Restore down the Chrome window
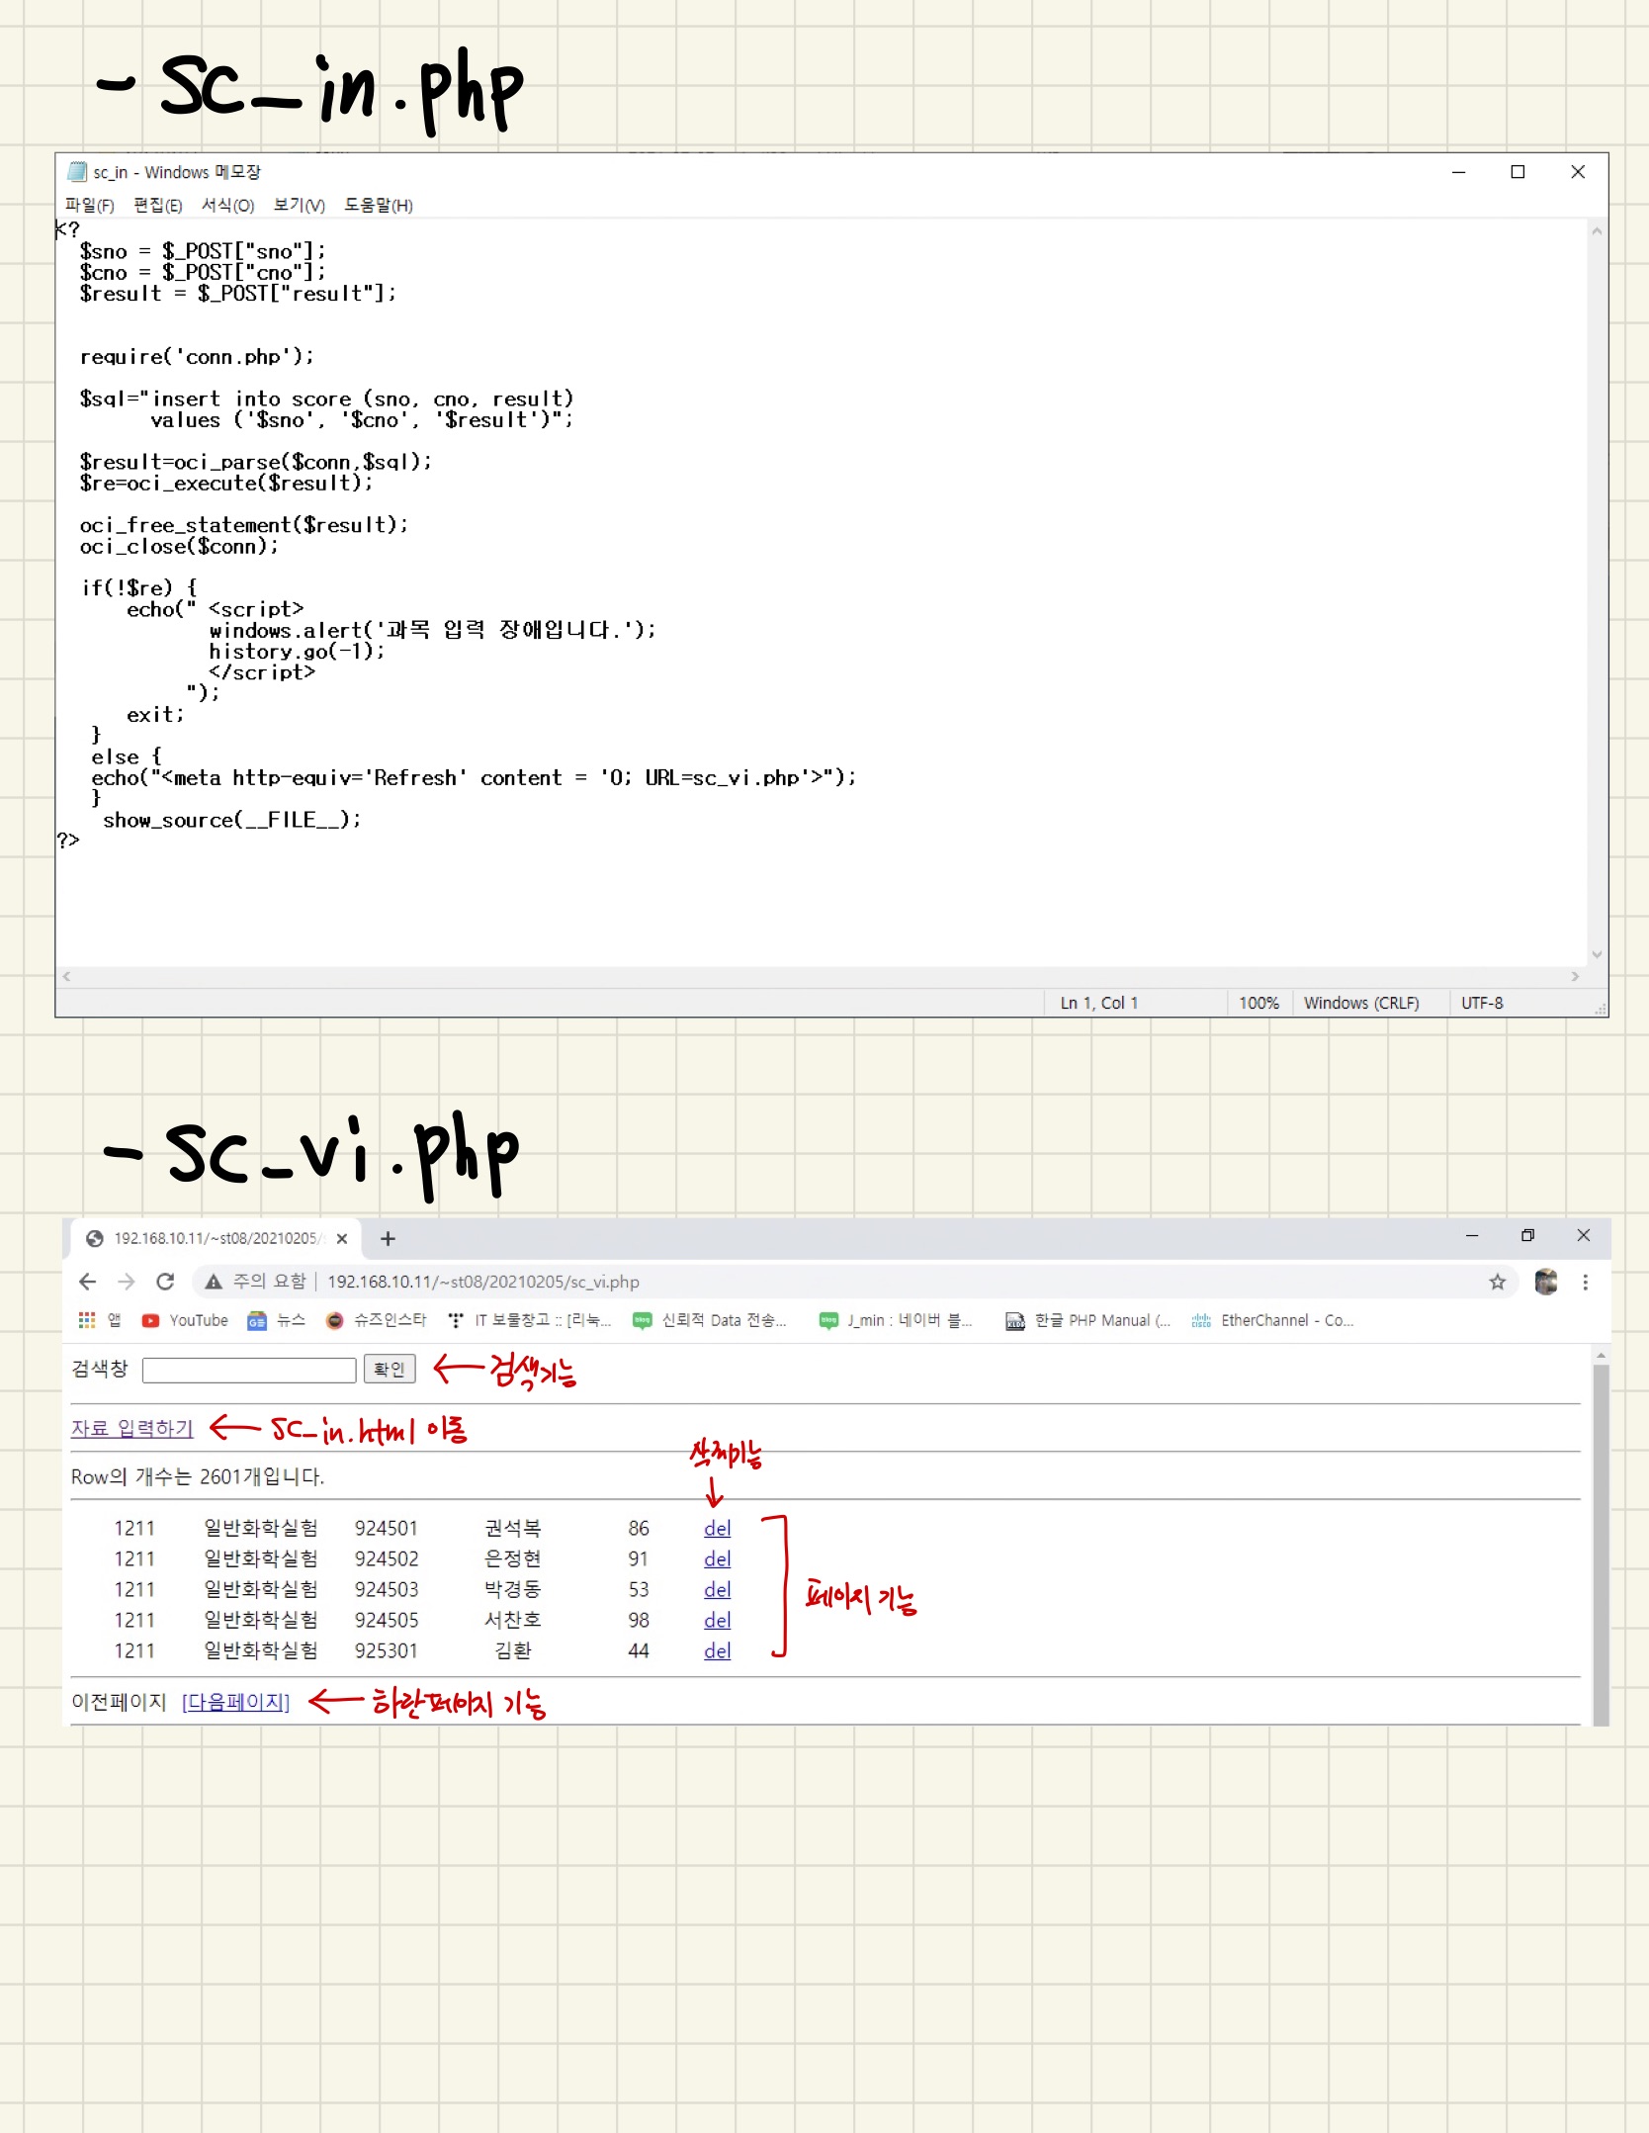The image size is (1649, 2133). coord(1527,1235)
